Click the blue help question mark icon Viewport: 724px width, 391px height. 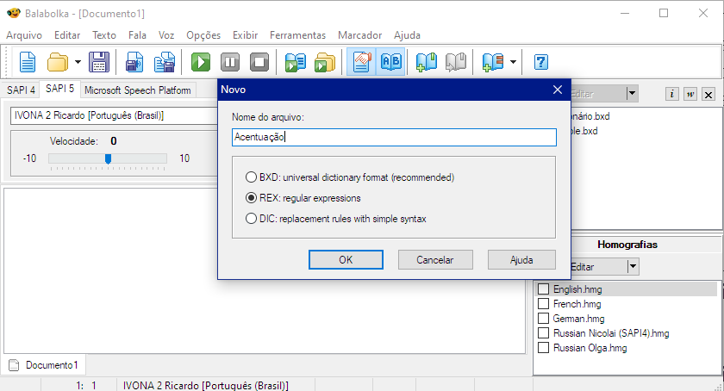pos(541,62)
